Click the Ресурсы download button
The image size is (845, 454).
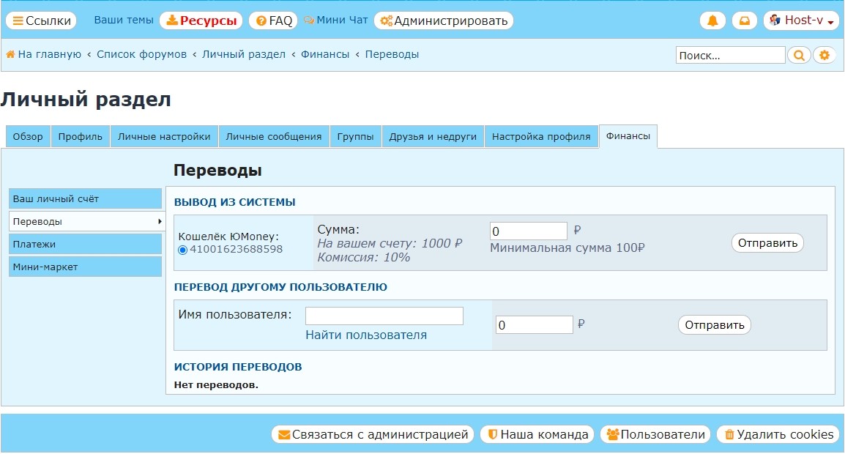pyautogui.click(x=201, y=21)
